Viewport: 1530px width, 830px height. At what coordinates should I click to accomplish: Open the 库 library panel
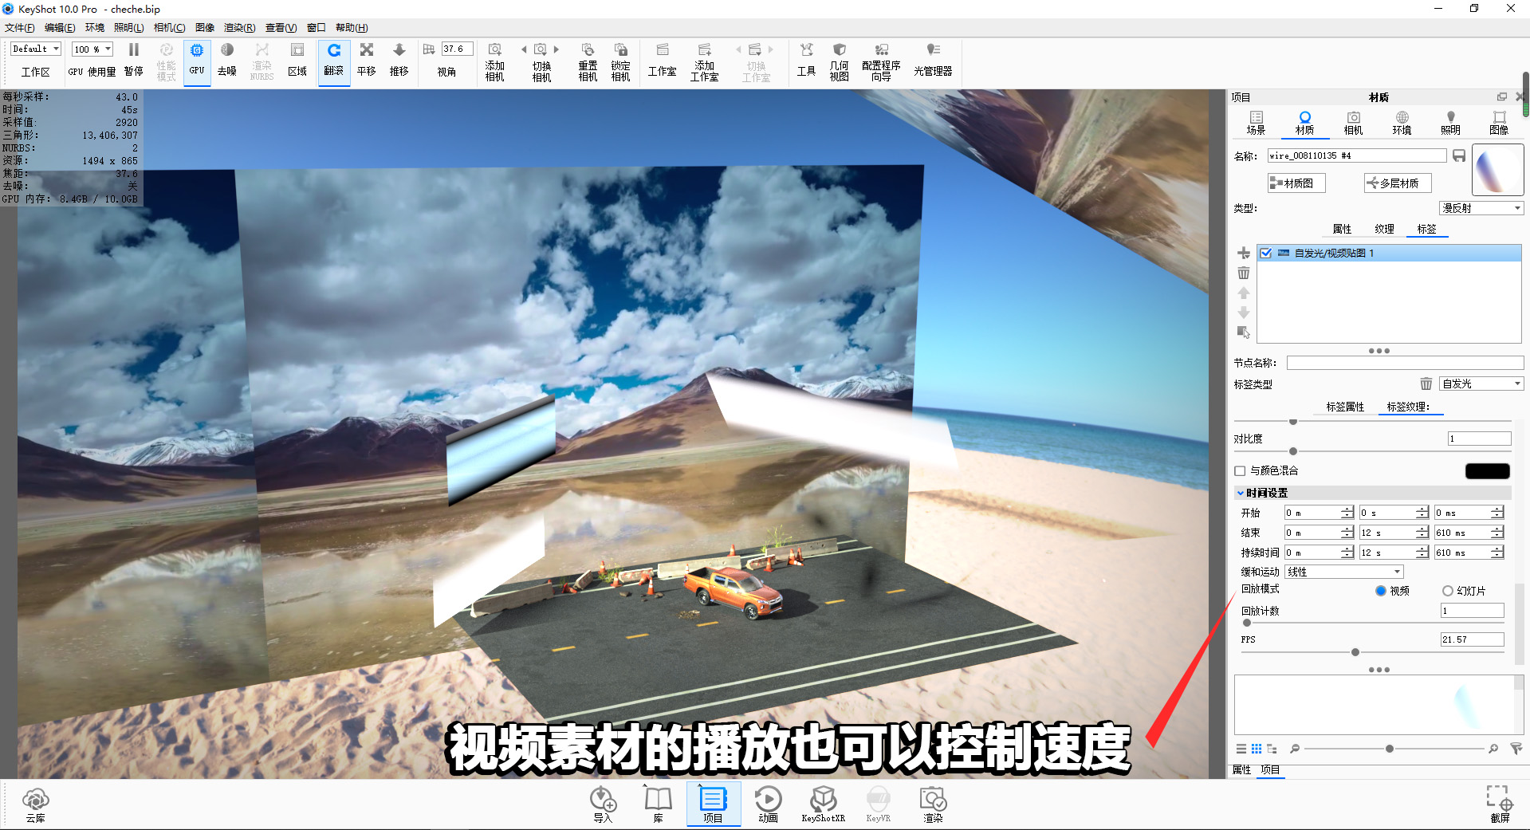point(658,803)
